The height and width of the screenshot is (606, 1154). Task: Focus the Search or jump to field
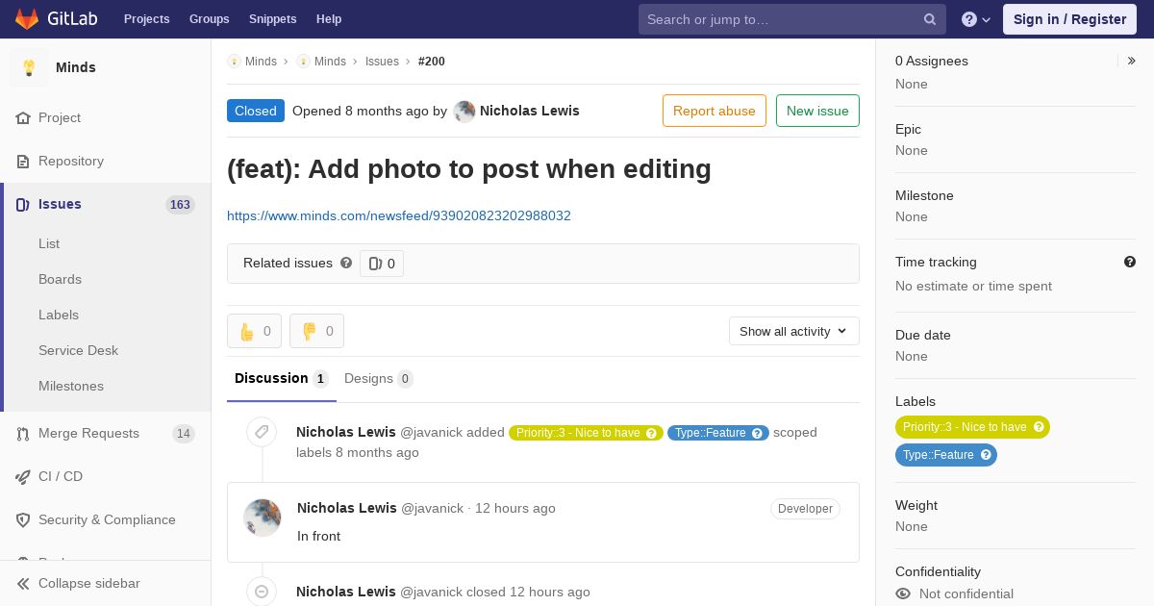[x=792, y=19]
